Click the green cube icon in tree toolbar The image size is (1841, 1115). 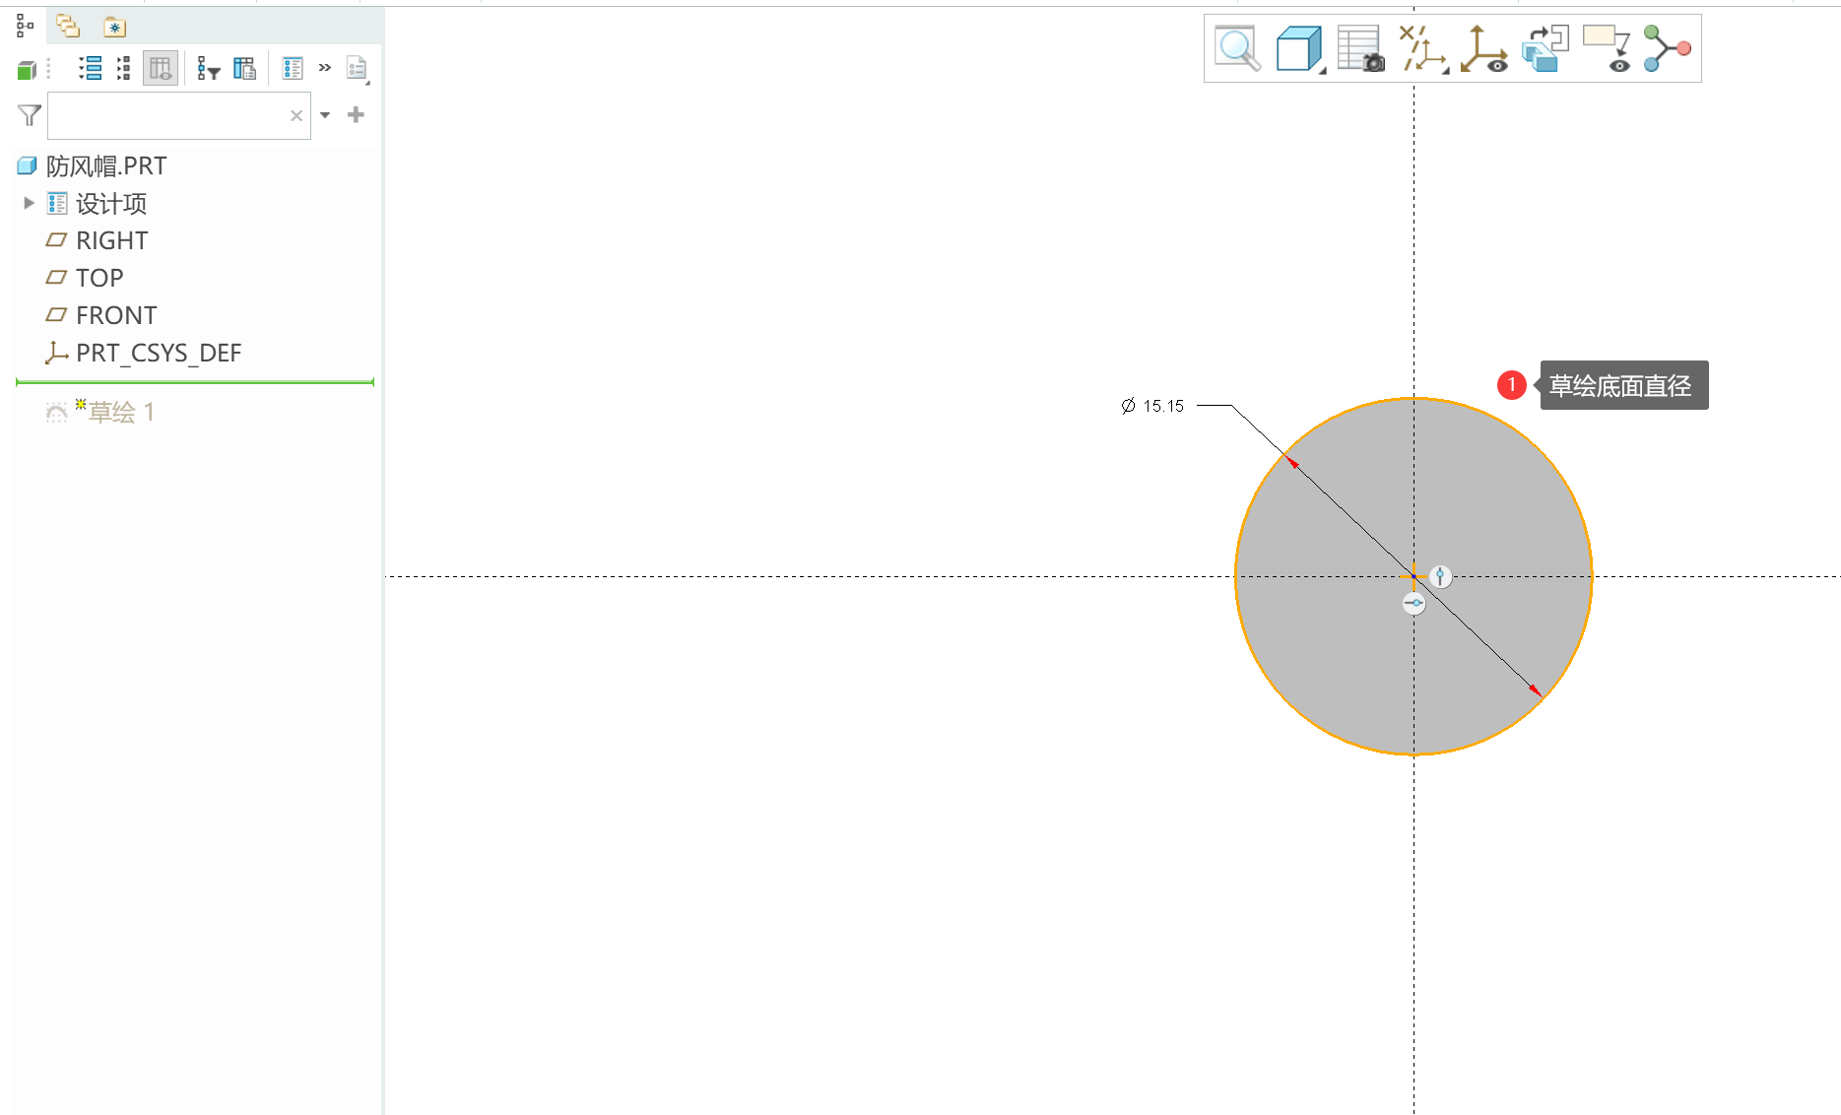point(28,69)
